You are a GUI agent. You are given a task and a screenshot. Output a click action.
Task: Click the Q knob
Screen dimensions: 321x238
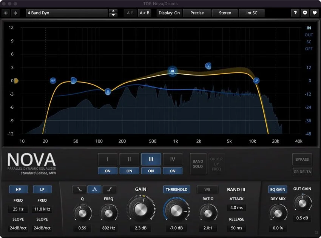[x=82, y=213]
